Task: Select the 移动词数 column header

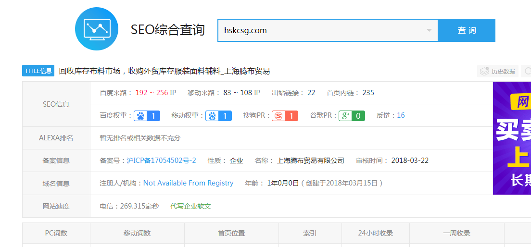Action: click(x=137, y=233)
